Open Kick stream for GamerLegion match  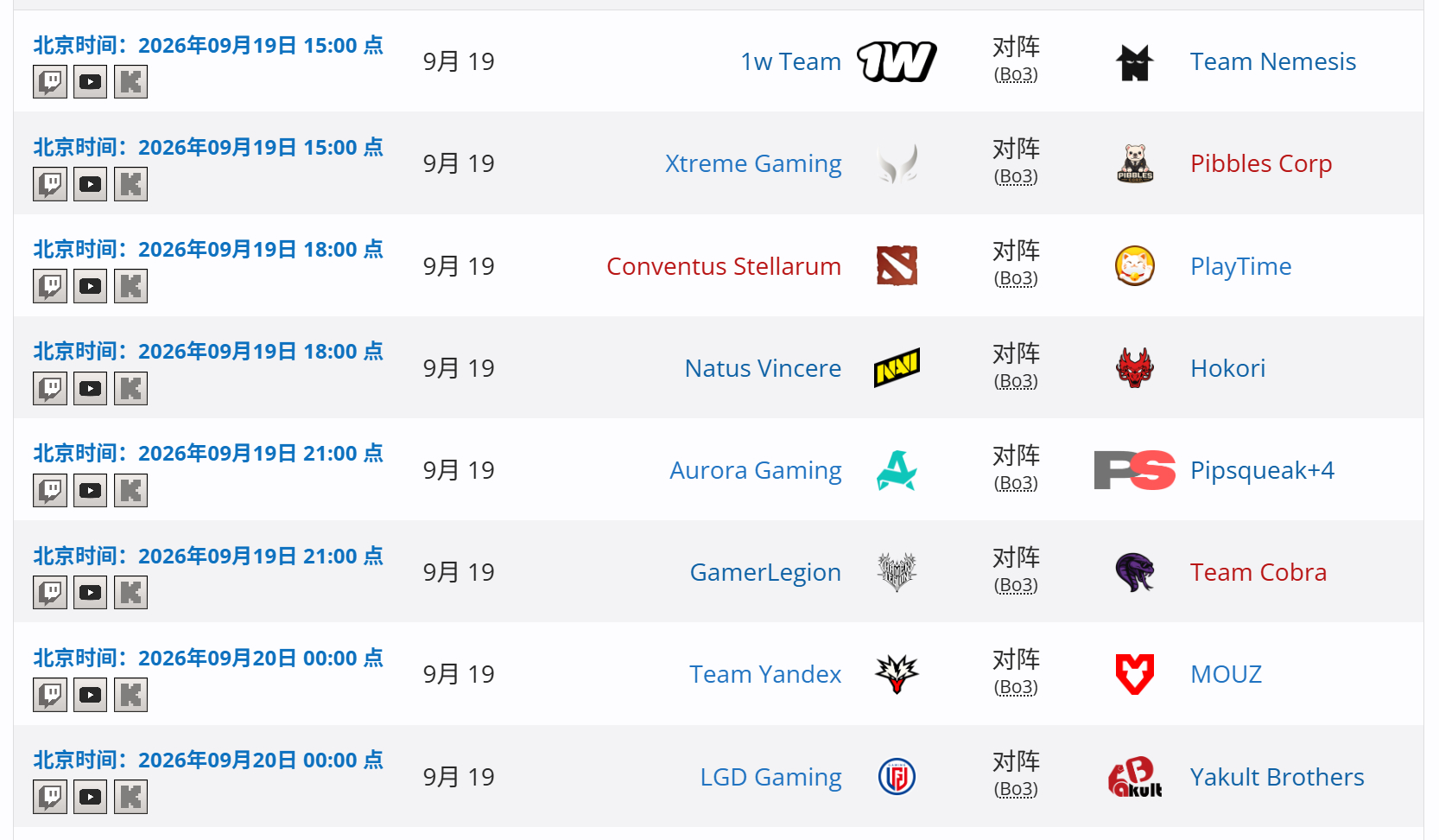tap(130, 593)
